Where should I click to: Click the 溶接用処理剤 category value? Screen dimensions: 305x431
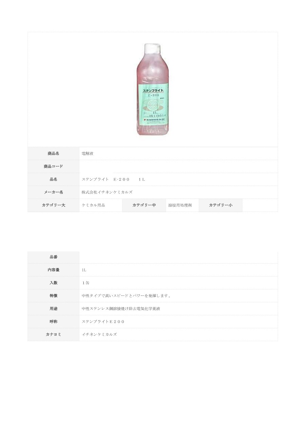tap(180, 205)
